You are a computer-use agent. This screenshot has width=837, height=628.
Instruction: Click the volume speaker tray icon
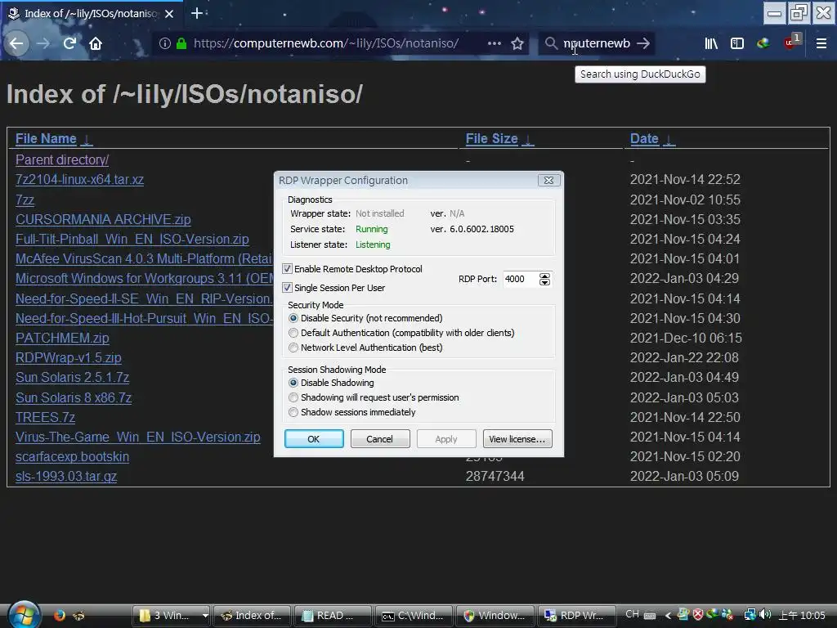765,615
